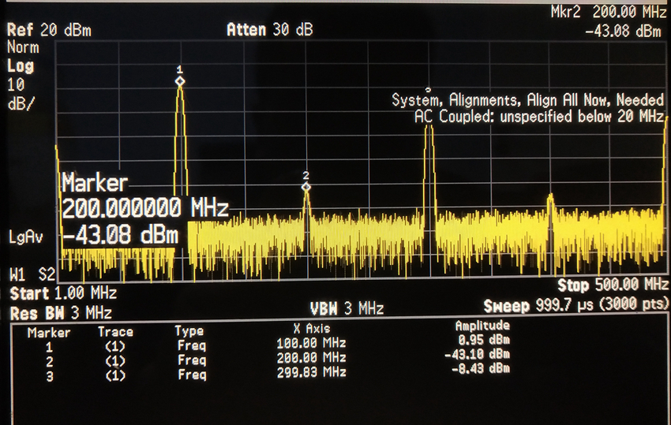Select the 10 dB/ scale division label

[21, 93]
